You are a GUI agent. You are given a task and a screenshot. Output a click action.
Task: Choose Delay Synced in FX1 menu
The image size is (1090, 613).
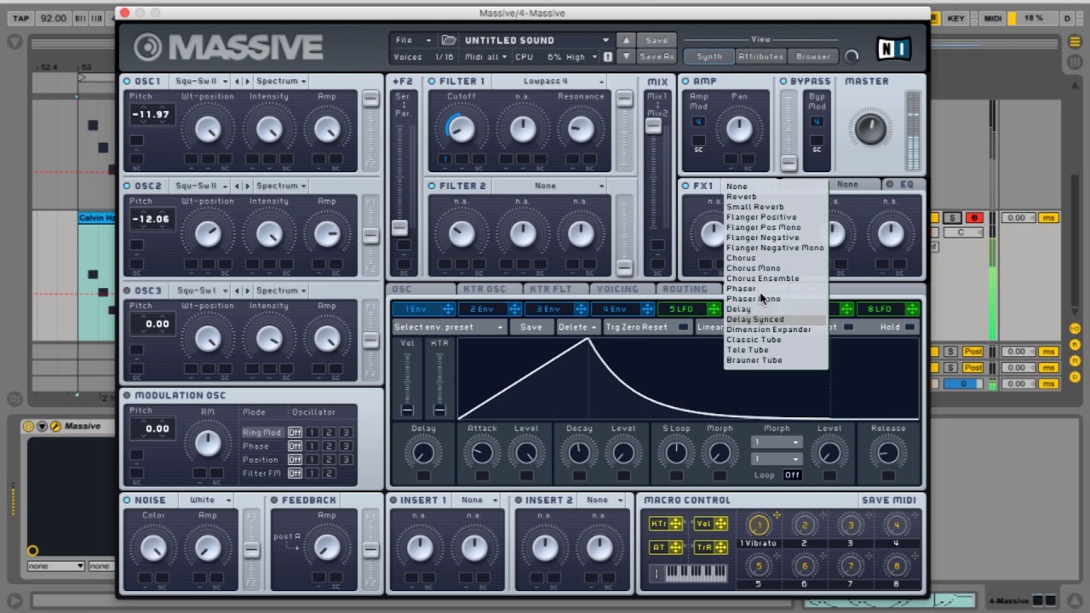tap(754, 319)
